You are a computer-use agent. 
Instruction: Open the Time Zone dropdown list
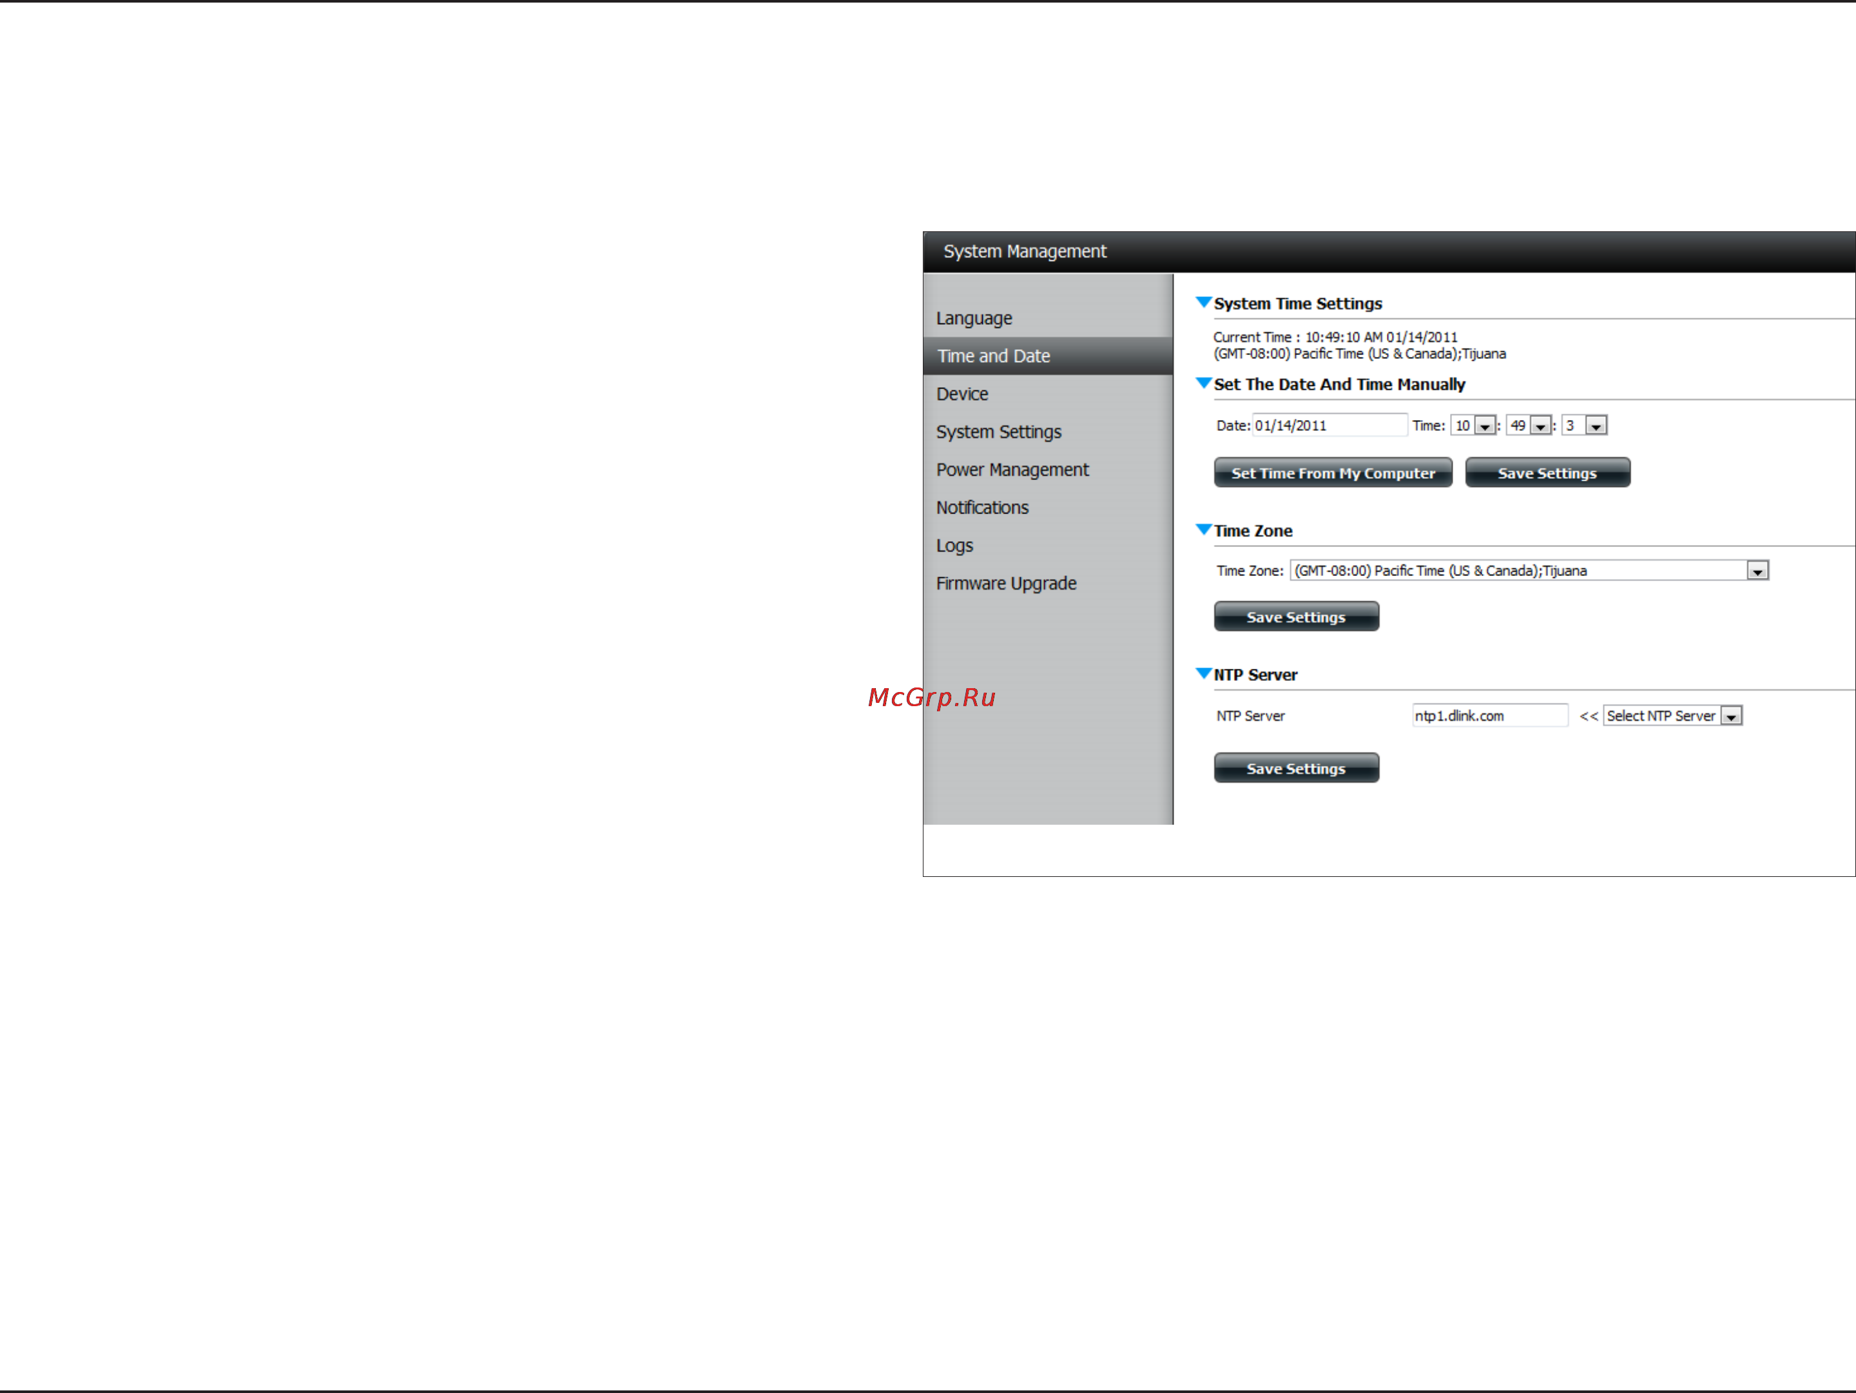tap(1529, 571)
